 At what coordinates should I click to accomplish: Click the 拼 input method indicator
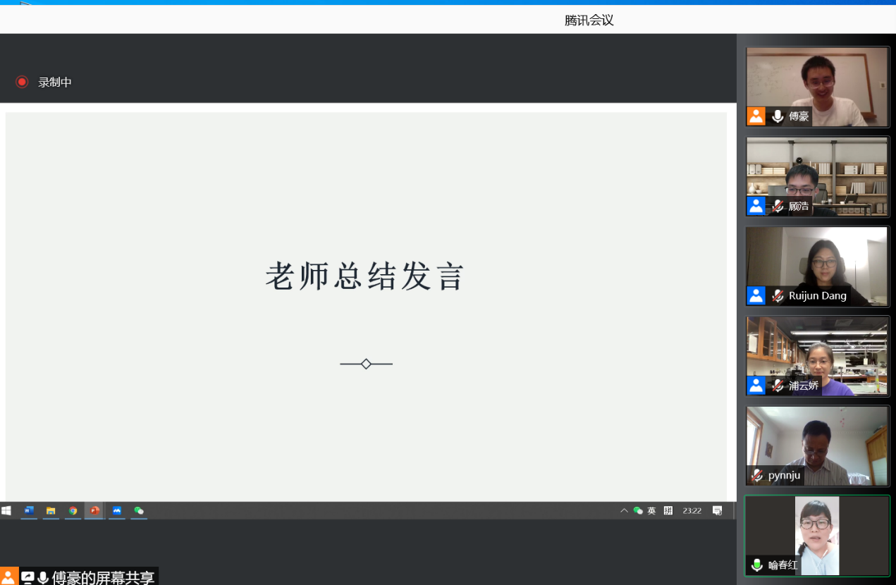(668, 510)
